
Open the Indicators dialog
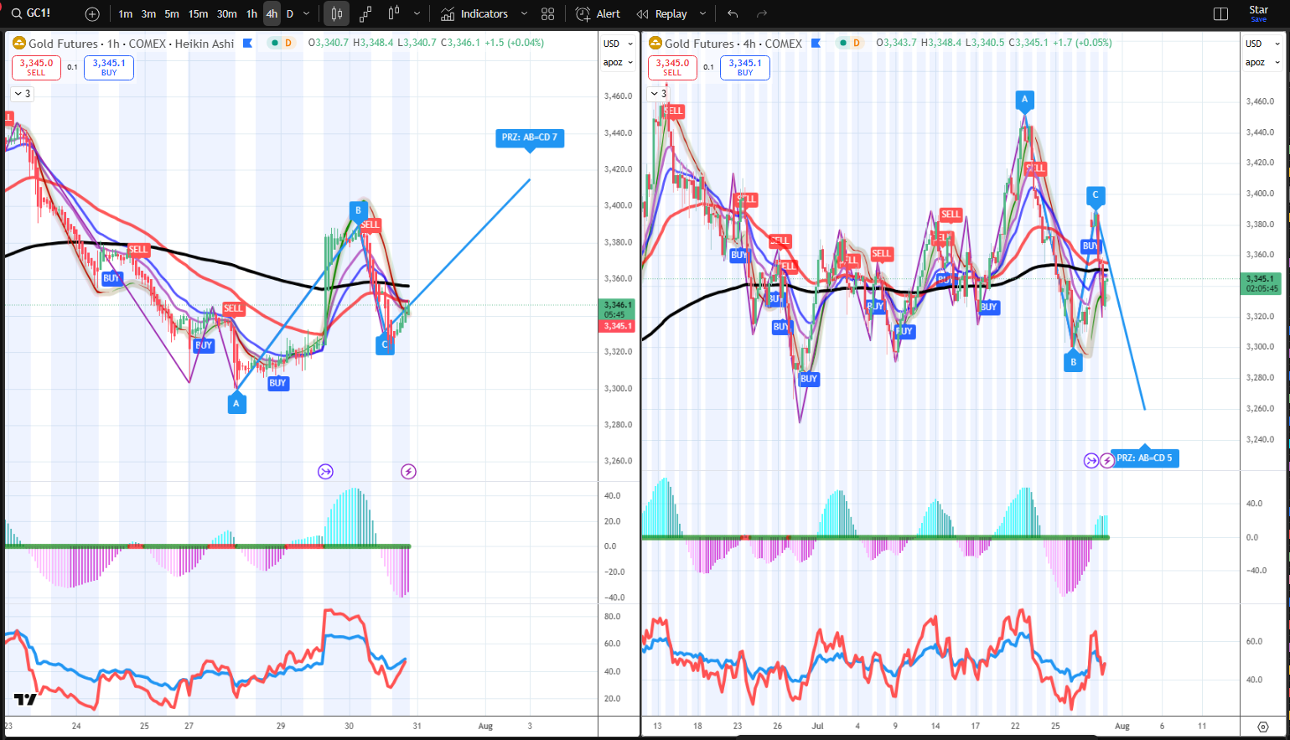point(474,14)
